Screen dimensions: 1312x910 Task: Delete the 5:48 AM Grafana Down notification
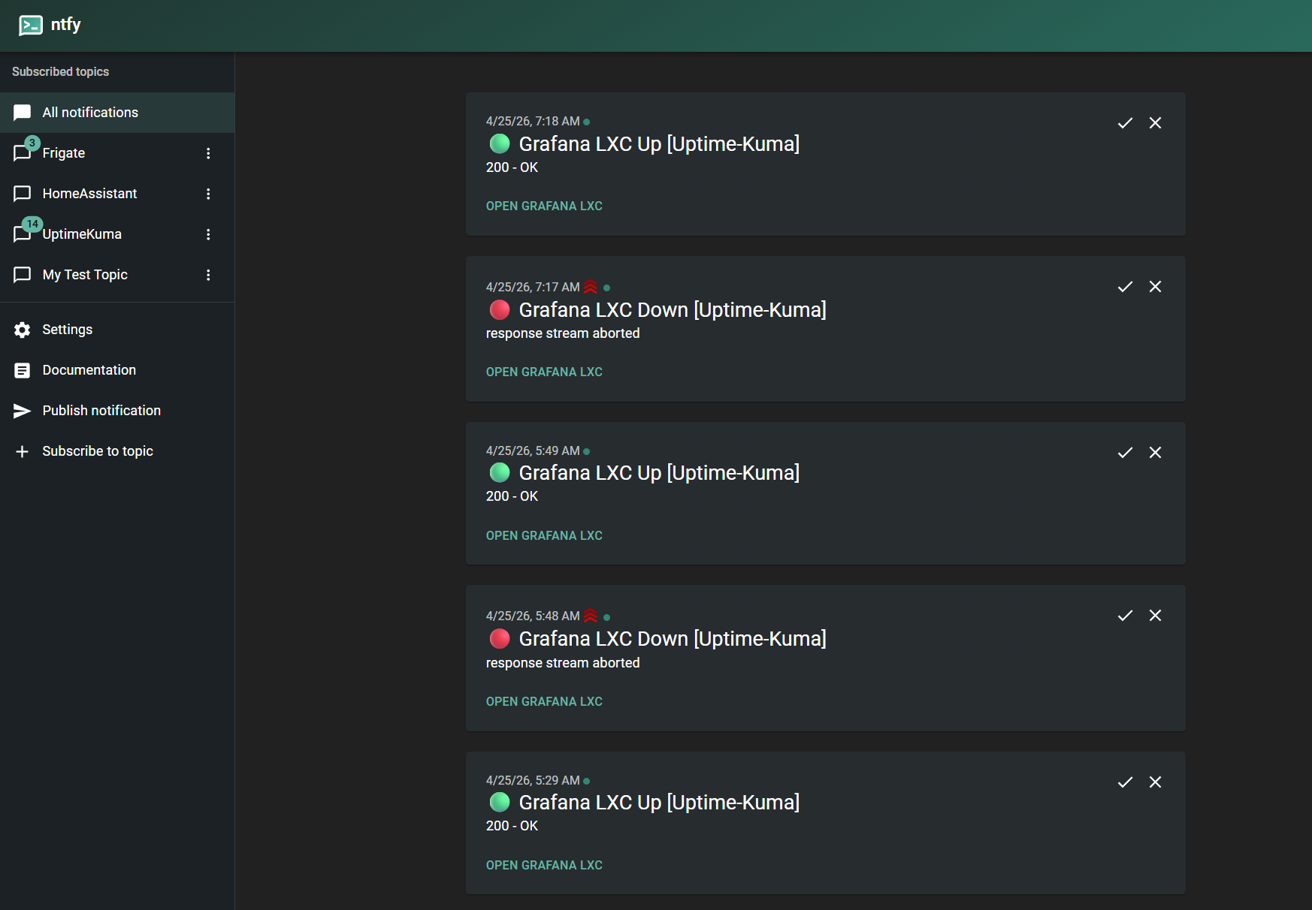tap(1155, 616)
